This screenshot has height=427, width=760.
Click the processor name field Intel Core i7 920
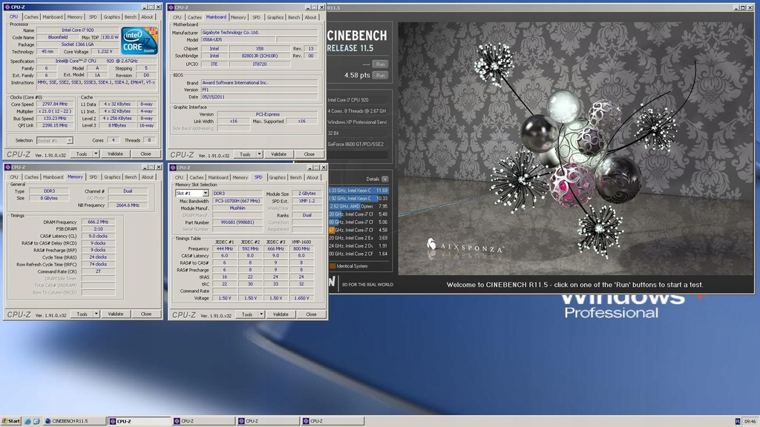click(x=77, y=30)
